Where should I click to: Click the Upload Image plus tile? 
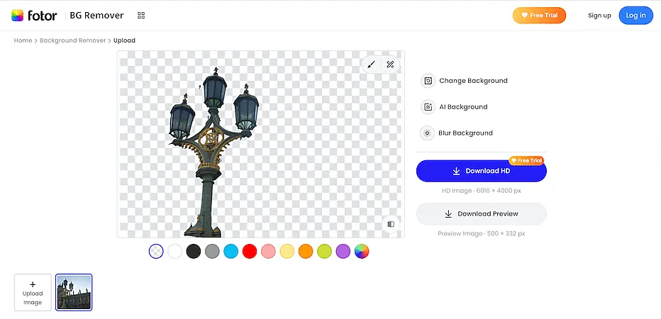[x=33, y=293]
